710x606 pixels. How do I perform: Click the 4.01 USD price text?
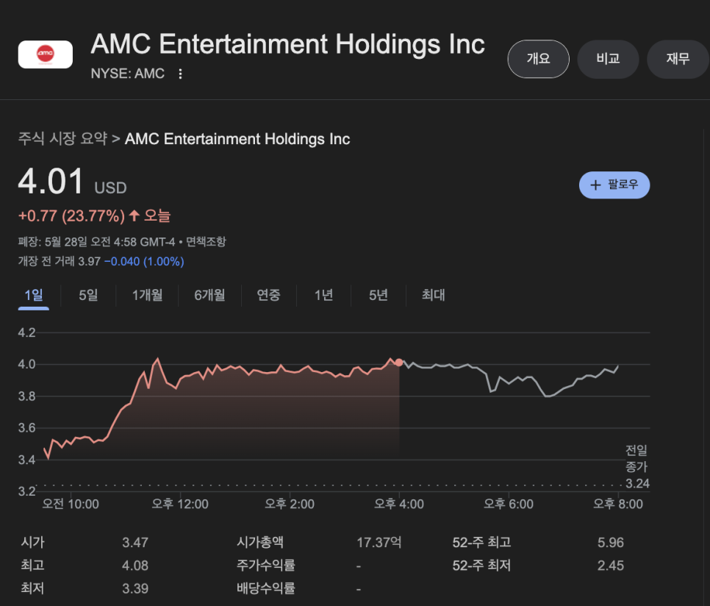coord(73,182)
